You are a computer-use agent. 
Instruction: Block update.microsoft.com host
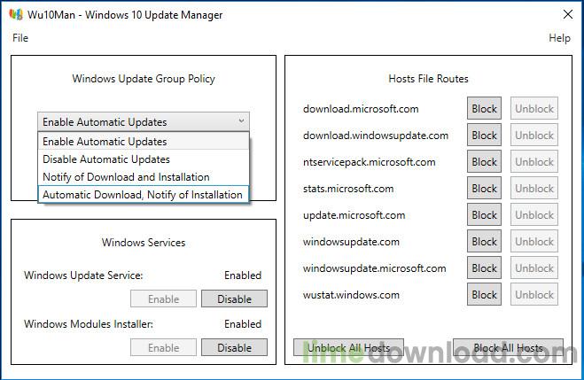(484, 214)
